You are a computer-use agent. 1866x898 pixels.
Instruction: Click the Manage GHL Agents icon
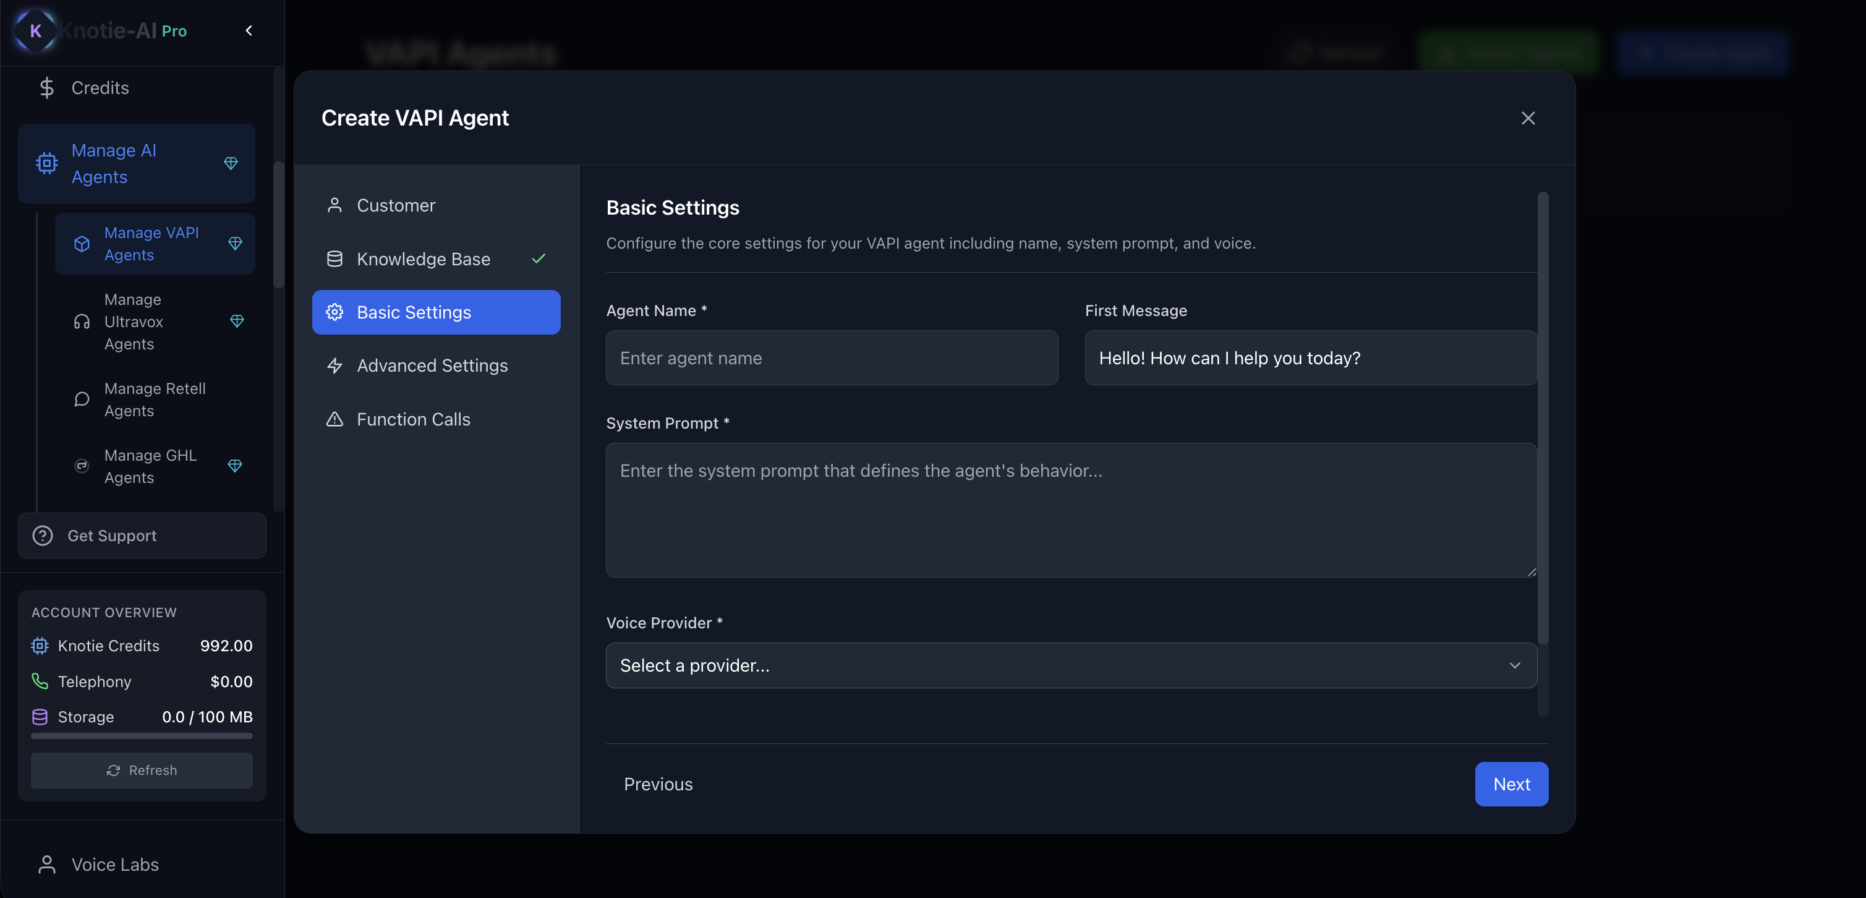(x=82, y=466)
